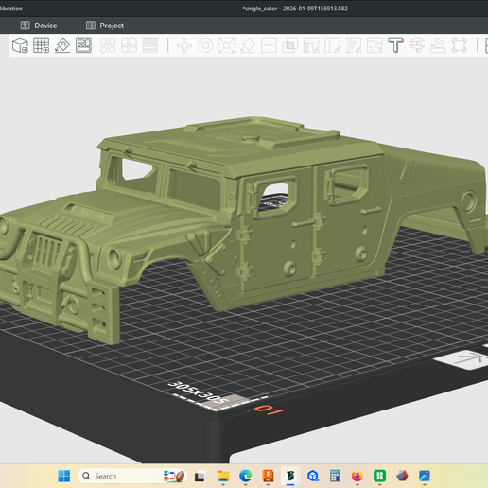The width and height of the screenshot is (488, 488).
Task: Click the Add model cube icon
Action: (x=20, y=45)
